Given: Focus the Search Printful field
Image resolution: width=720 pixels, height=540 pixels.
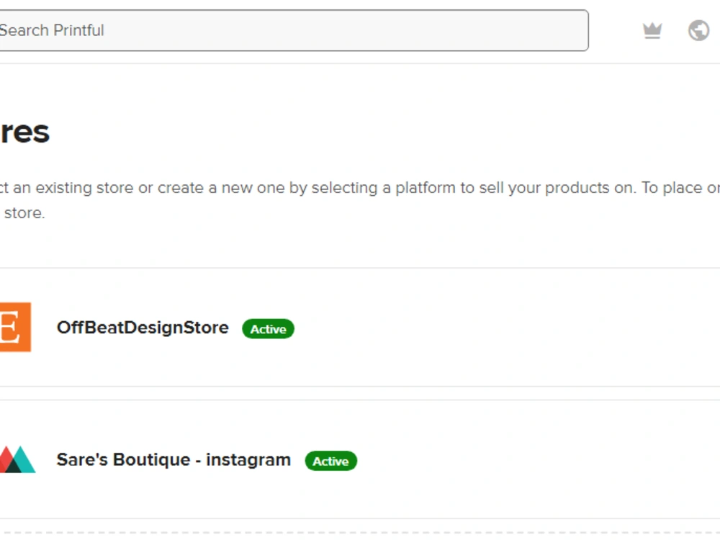Looking at the screenshot, I should pyautogui.click(x=294, y=30).
